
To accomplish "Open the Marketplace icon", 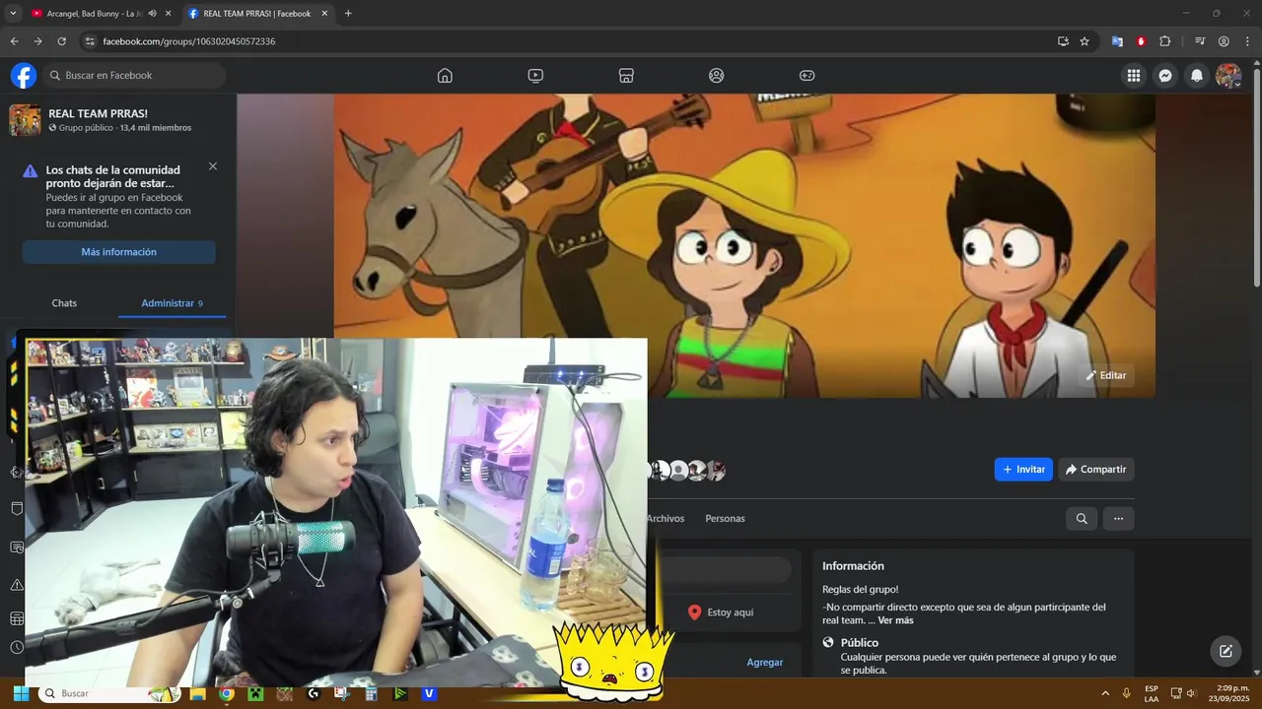I will click(625, 76).
